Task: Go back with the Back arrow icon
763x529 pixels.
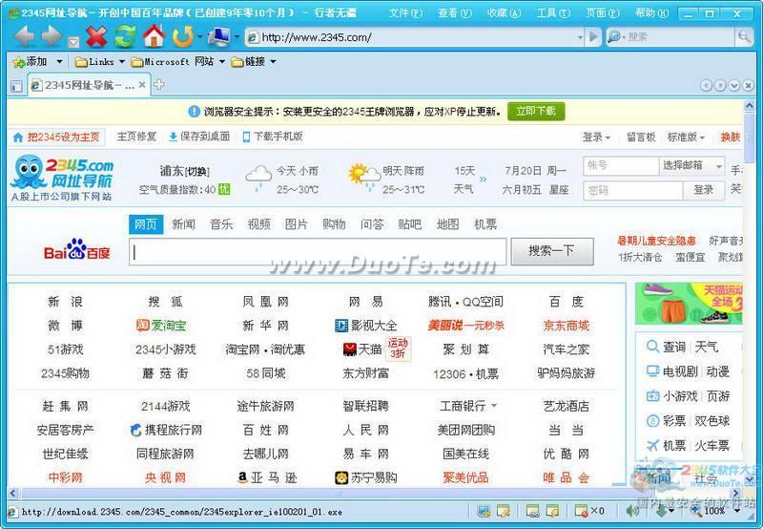Action: point(23,36)
